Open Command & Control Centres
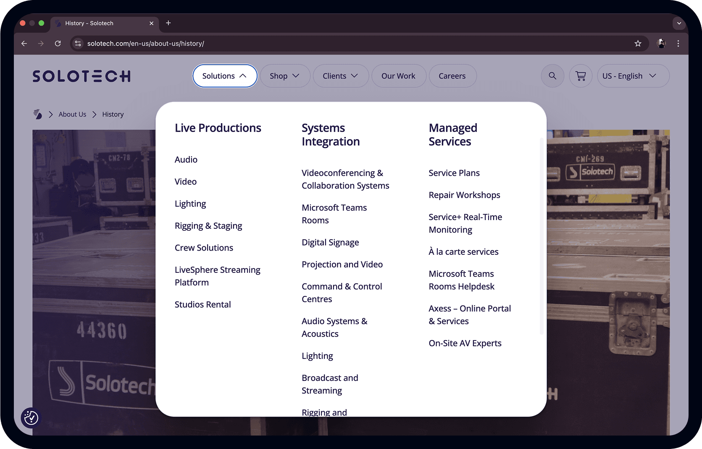This screenshot has width=702, height=449. [x=342, y=293]
